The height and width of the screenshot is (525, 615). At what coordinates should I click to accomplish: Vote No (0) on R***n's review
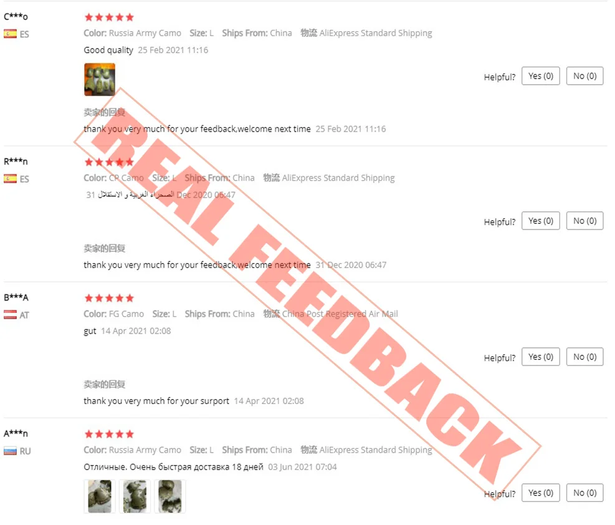pos(585,221)
